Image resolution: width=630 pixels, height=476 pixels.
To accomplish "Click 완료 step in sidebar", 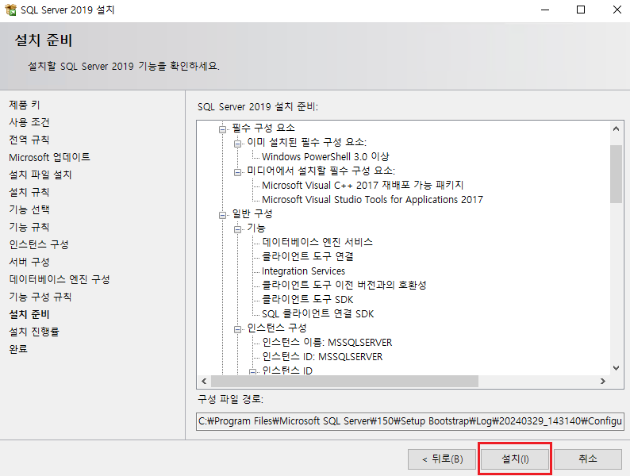I will [18, 349].
